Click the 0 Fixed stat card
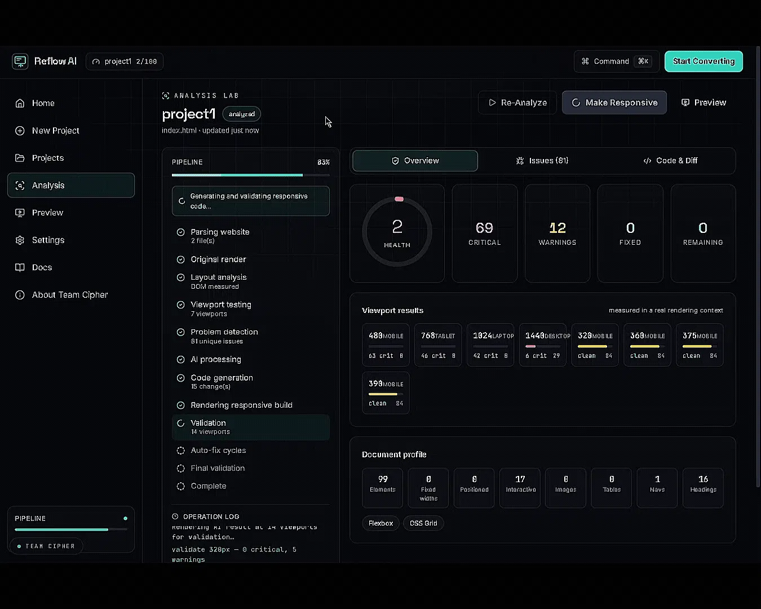Screen dimensions: 761x609 [630, 233]
